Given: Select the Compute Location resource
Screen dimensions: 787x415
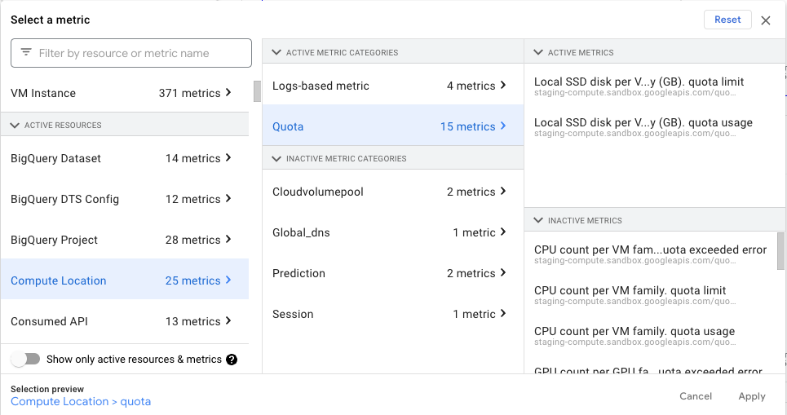Looking at the screenshot, I should coord(59,280).
